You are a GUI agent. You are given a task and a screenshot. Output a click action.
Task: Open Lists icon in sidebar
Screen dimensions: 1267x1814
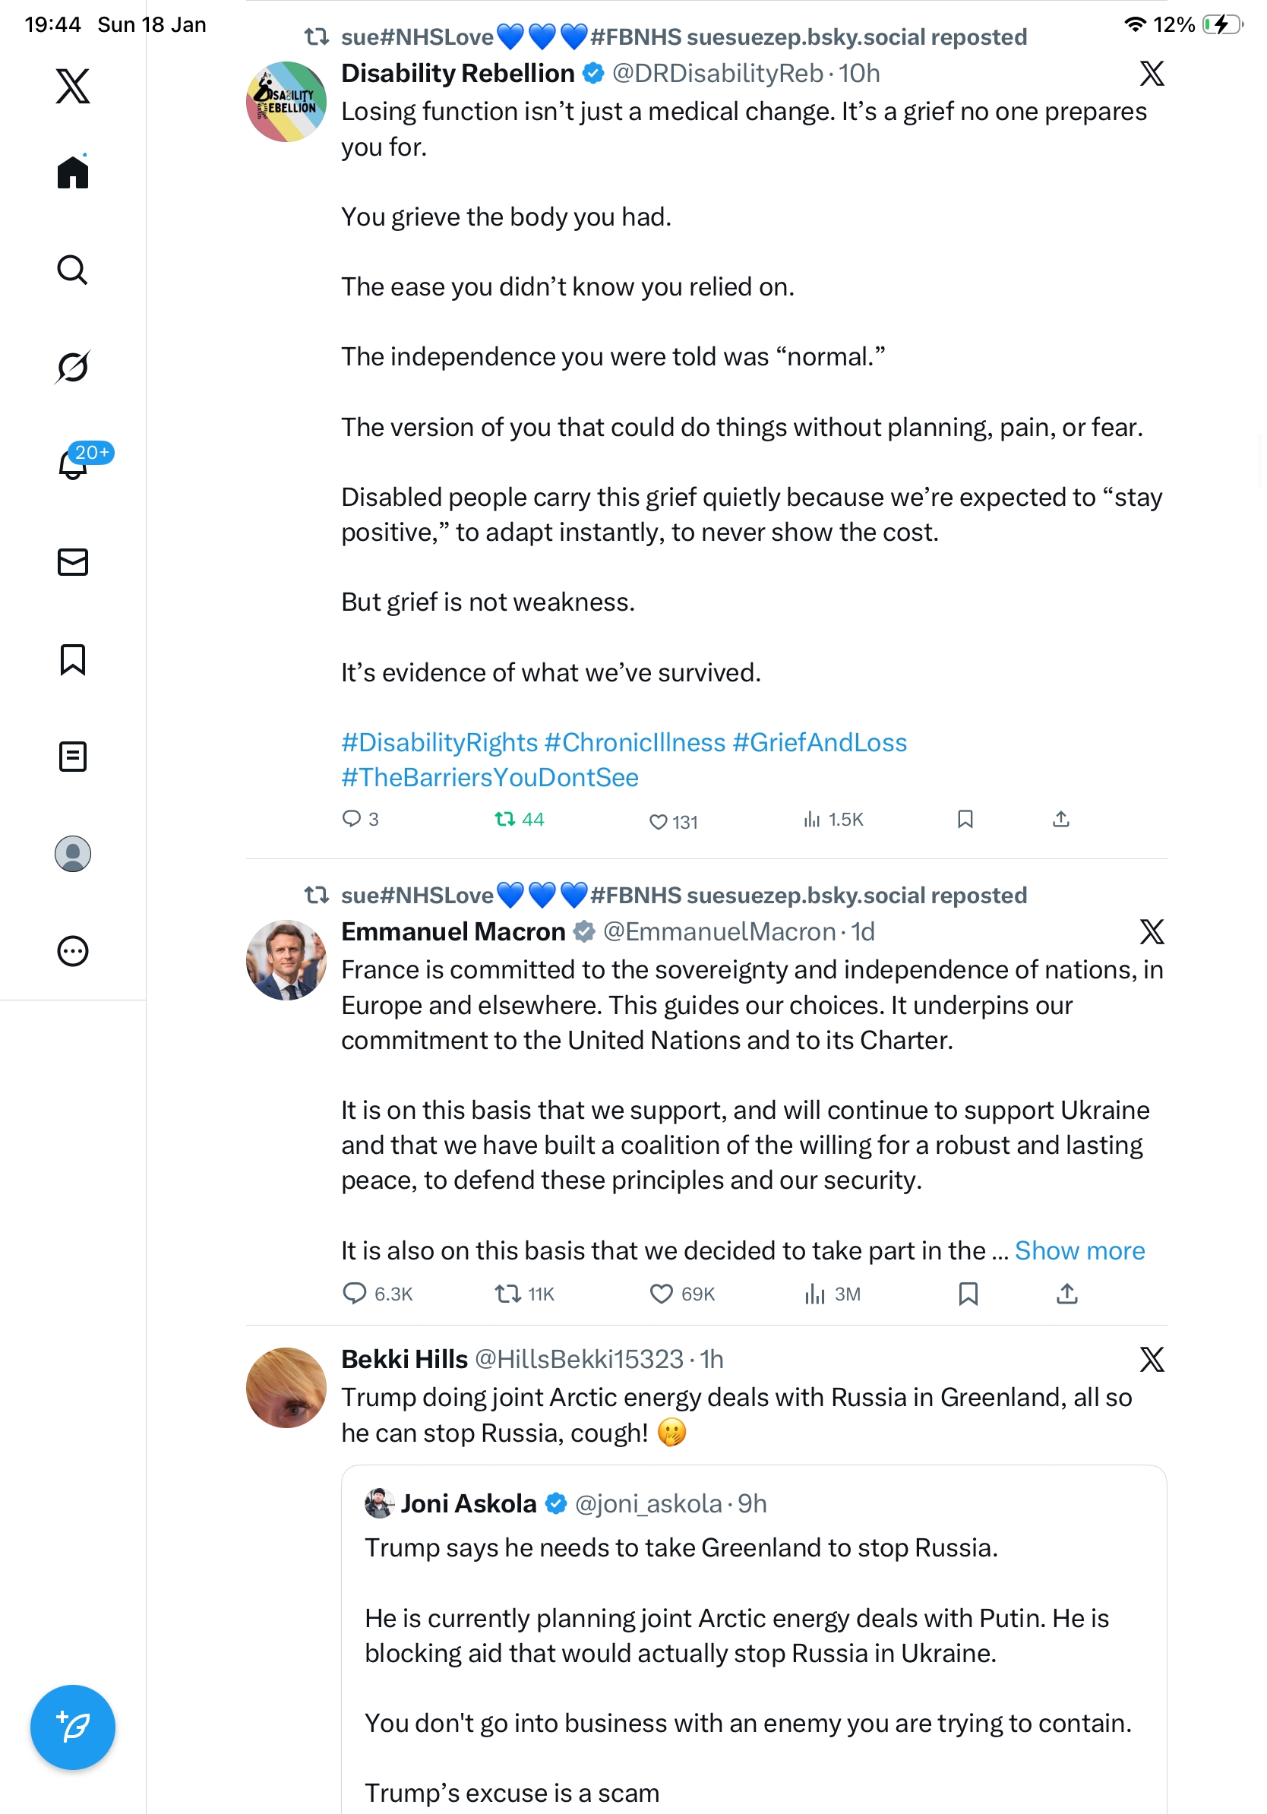(x=73, y=757)
